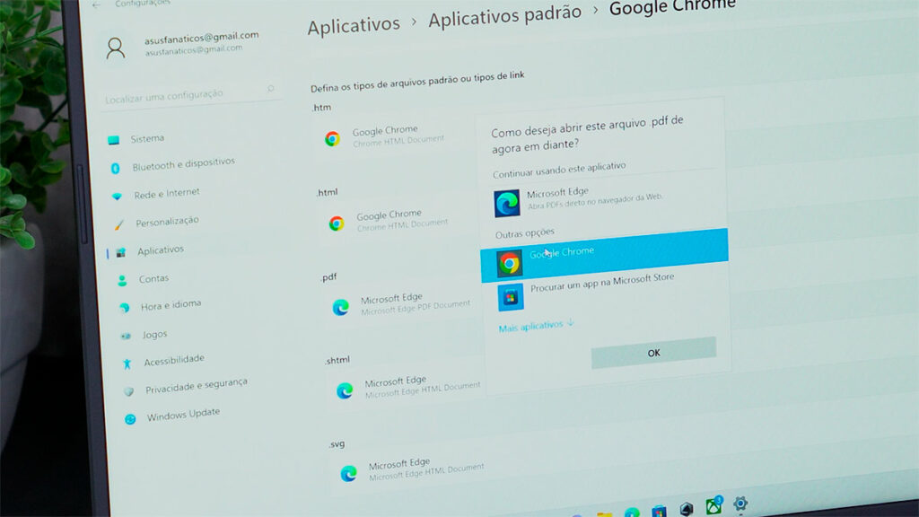Click the Acessibilidade figure icon
Image resolution: width=919 pixels, height=517 pixels.
(x=127, y=364)
